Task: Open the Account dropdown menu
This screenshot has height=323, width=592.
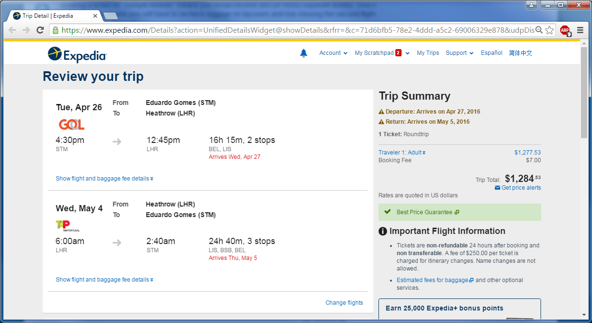Action: [333, 53]
